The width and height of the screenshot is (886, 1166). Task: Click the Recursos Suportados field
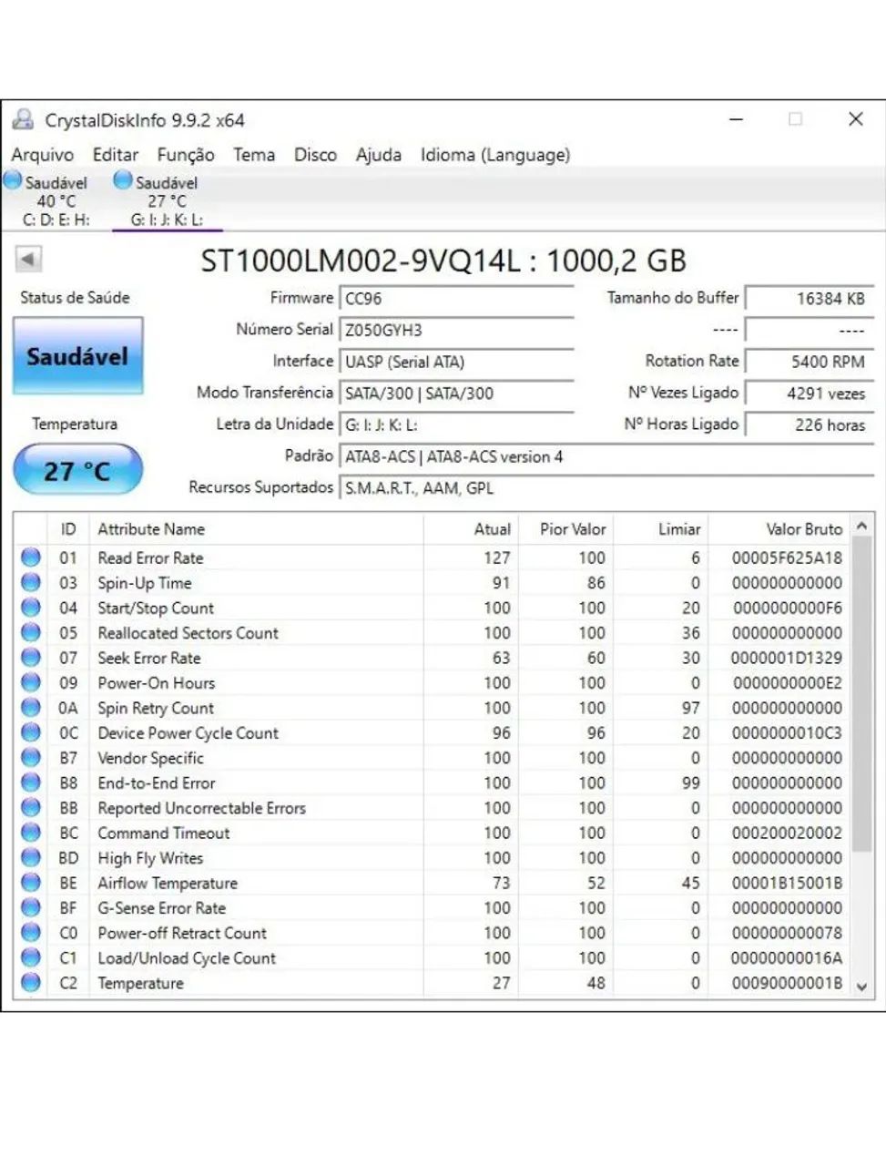606,488
